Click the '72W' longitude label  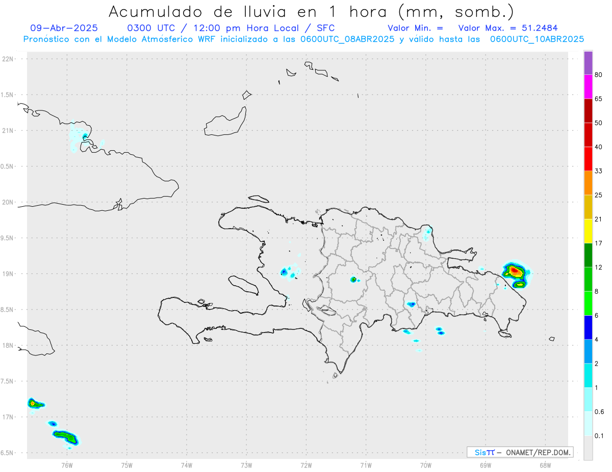306,465
